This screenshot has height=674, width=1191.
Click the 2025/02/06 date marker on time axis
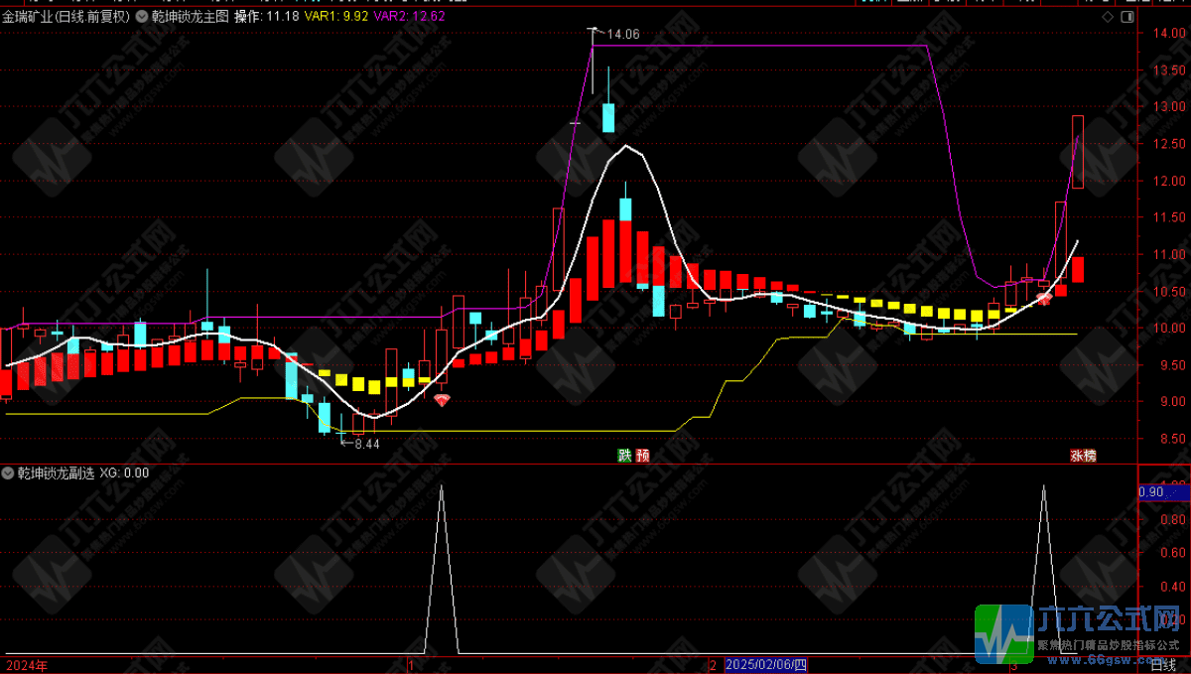tap(768, 665)
